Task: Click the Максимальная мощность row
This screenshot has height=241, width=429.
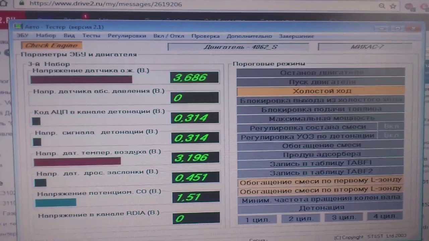Action: pos(321,118)
